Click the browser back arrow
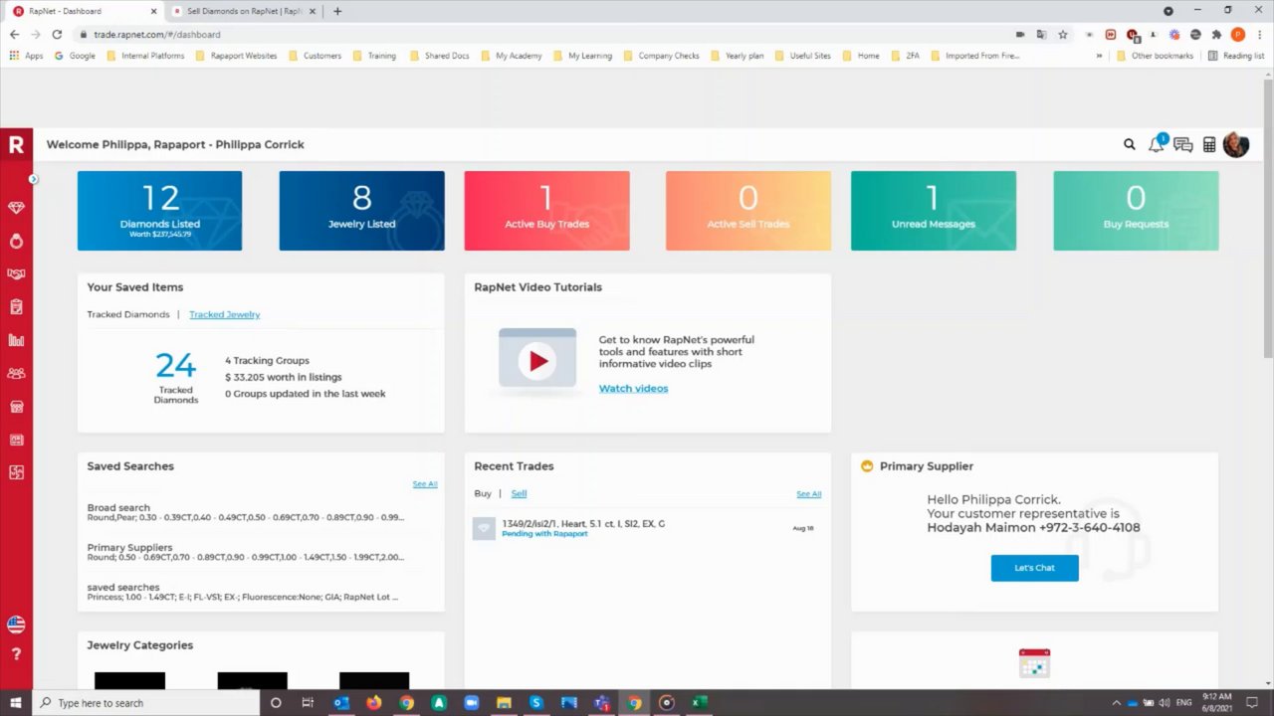Screen dimensions: 1274x716 click(x=14, y=34)
